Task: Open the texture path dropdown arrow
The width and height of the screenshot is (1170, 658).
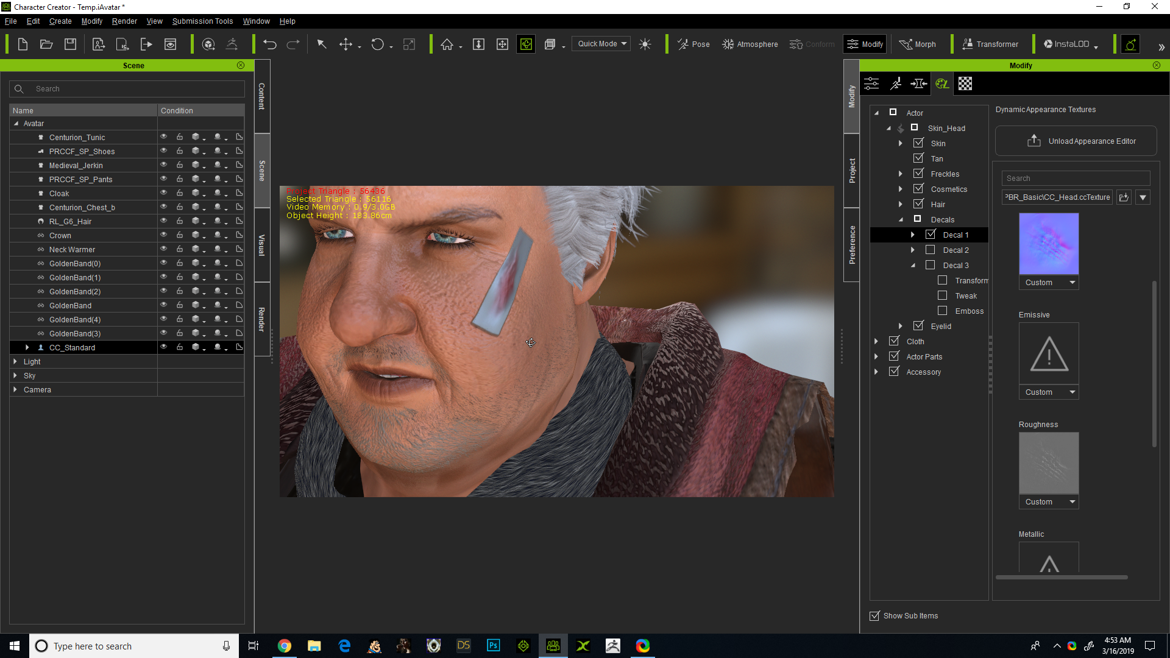Action: click(x=1143, y=197)
